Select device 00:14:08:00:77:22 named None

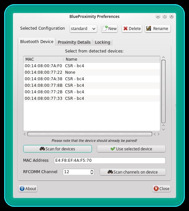tap(92, 72)
